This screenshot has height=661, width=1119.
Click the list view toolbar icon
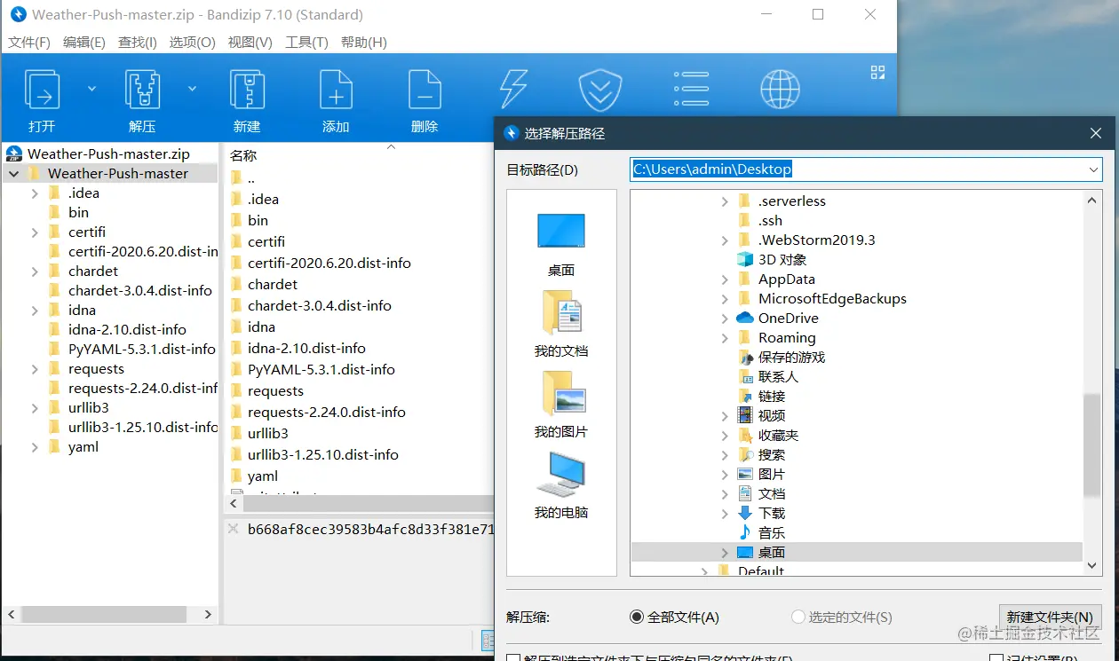(691, 89)
